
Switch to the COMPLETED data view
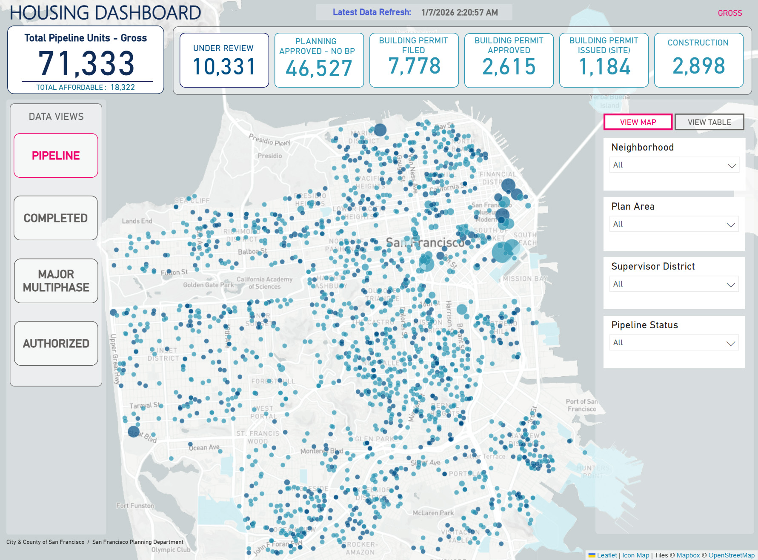pyautogui.click(x=56, y=218)
